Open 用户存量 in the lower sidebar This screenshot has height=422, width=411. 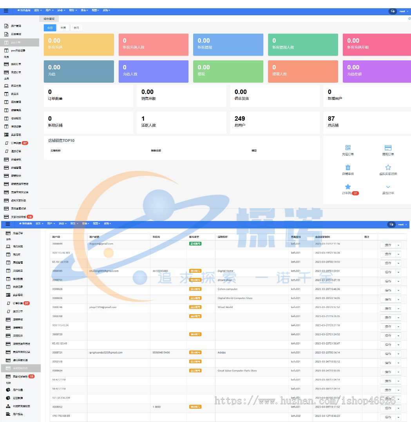(18, 390)
